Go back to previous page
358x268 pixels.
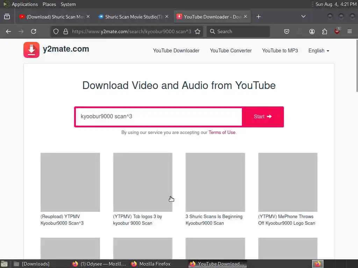coord(8,31)
